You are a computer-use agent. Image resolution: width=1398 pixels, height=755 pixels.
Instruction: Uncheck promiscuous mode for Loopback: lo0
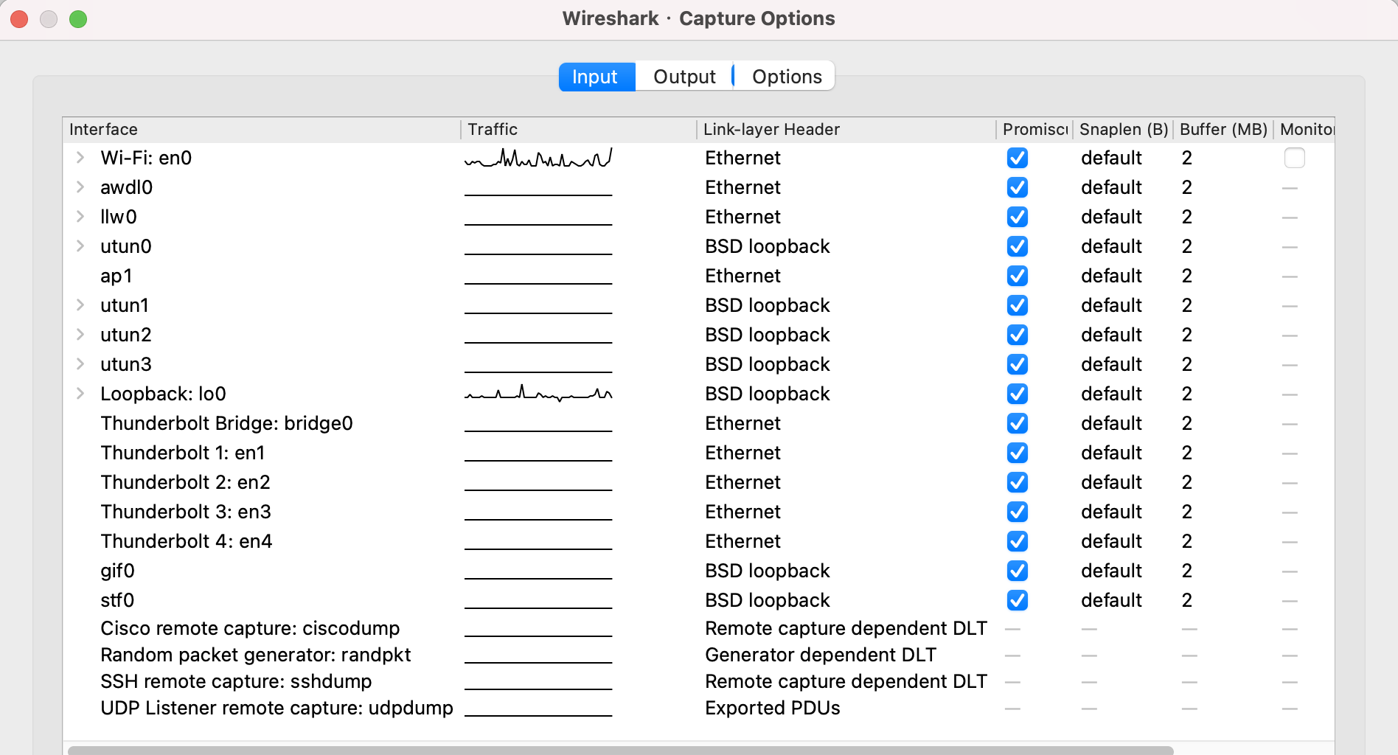tap(1018, 394)
